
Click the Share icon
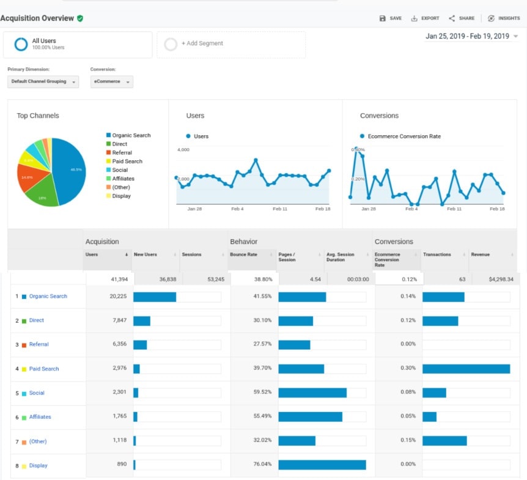pyautogui.click(x=452, y=18)
